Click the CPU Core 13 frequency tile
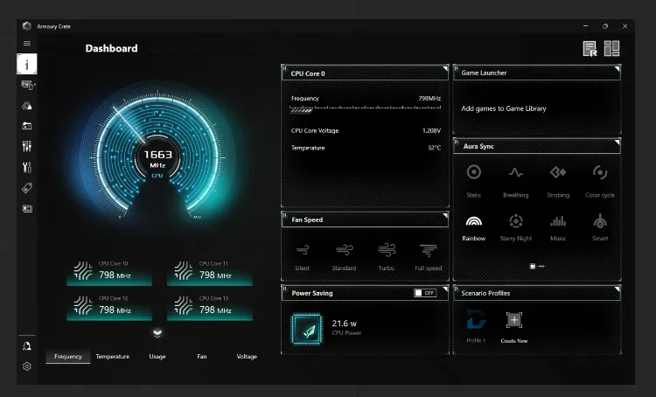The image size is (656, 397). [210, 308]
